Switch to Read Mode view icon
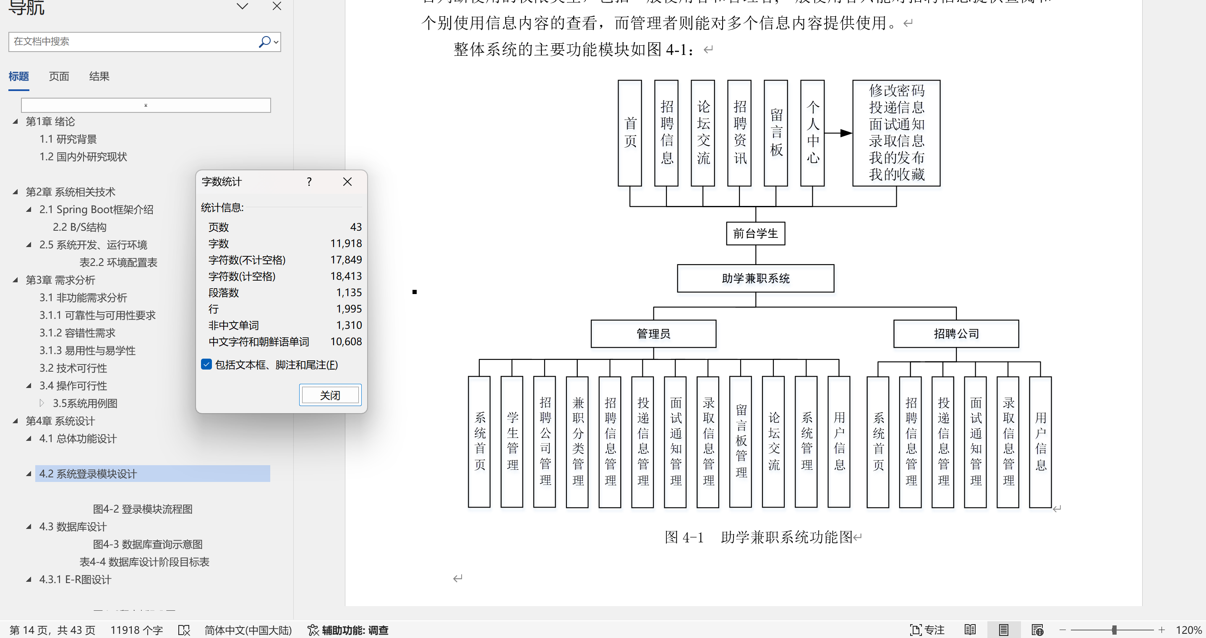The height and width of the screenshot is (638, 1206). 970,630
